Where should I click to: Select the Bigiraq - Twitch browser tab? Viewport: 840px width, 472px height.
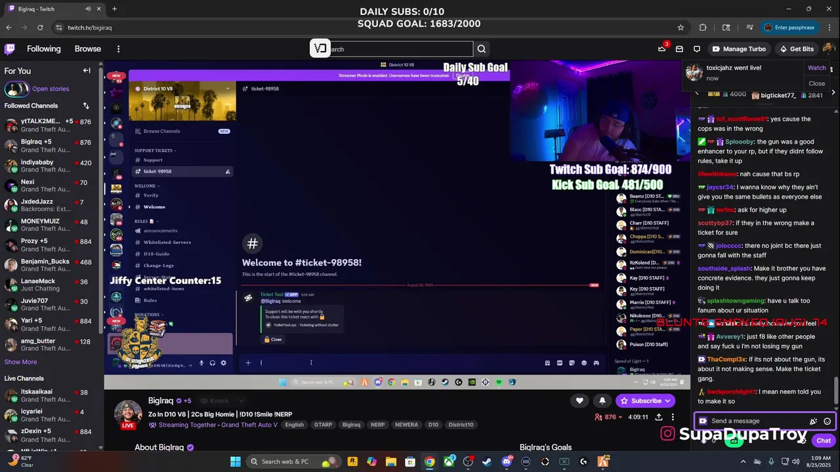pyautogui.click(x=56, y=9)
